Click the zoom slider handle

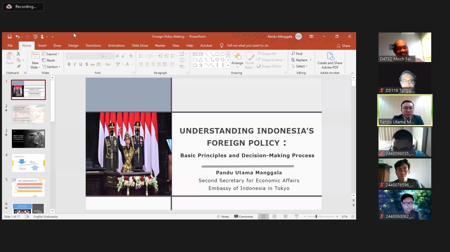(316, 217)
